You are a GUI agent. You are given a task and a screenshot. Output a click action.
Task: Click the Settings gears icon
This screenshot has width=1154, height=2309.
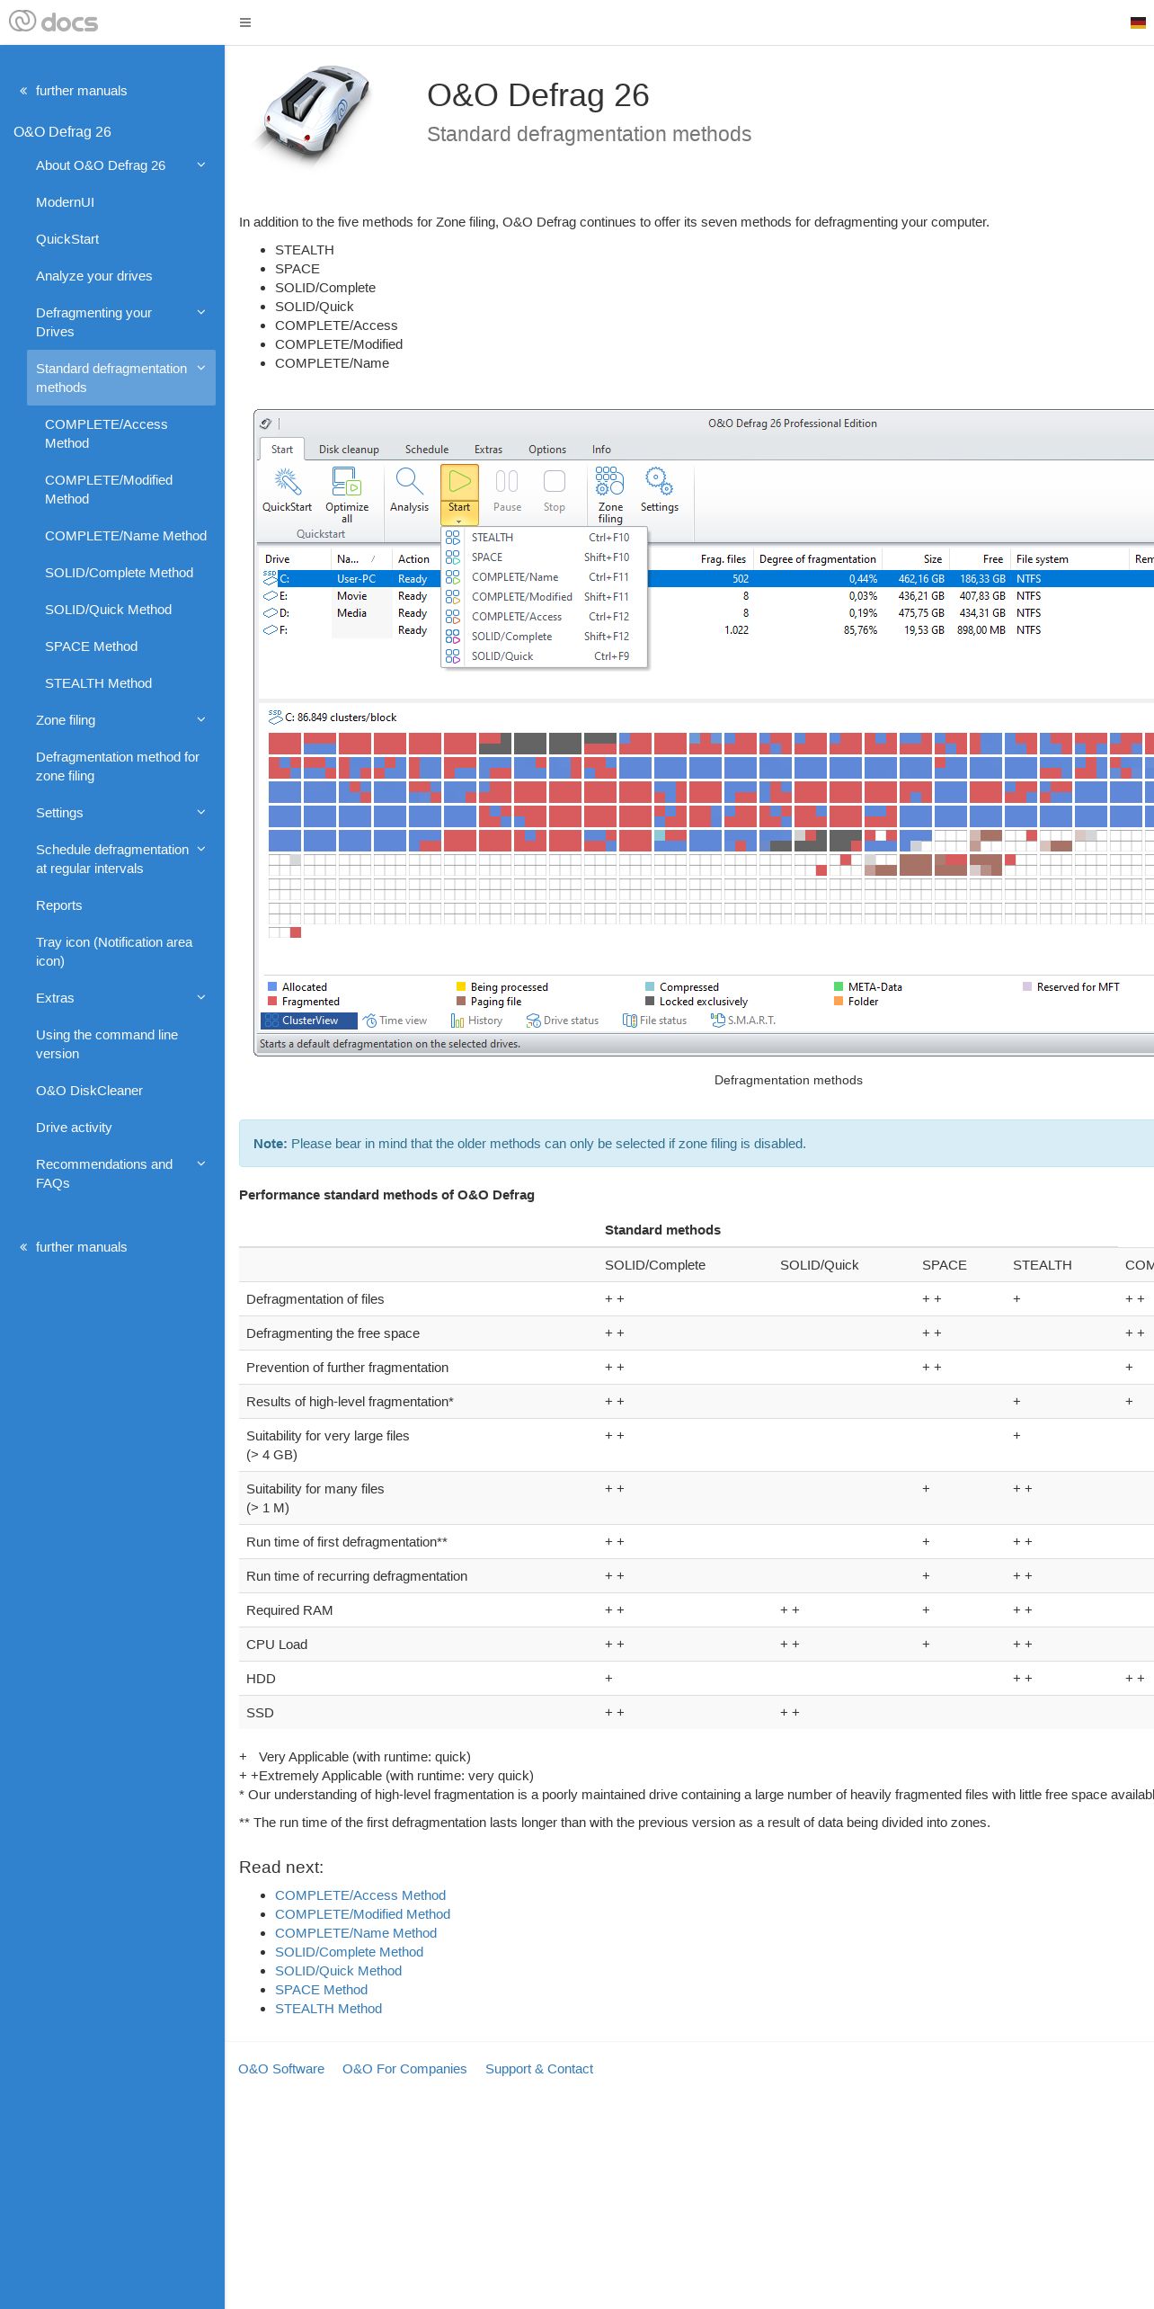pyautogui.click(x=659, y=481)
